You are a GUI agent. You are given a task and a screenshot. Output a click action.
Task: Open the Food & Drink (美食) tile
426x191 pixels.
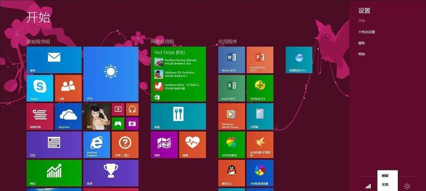[178, 117]
